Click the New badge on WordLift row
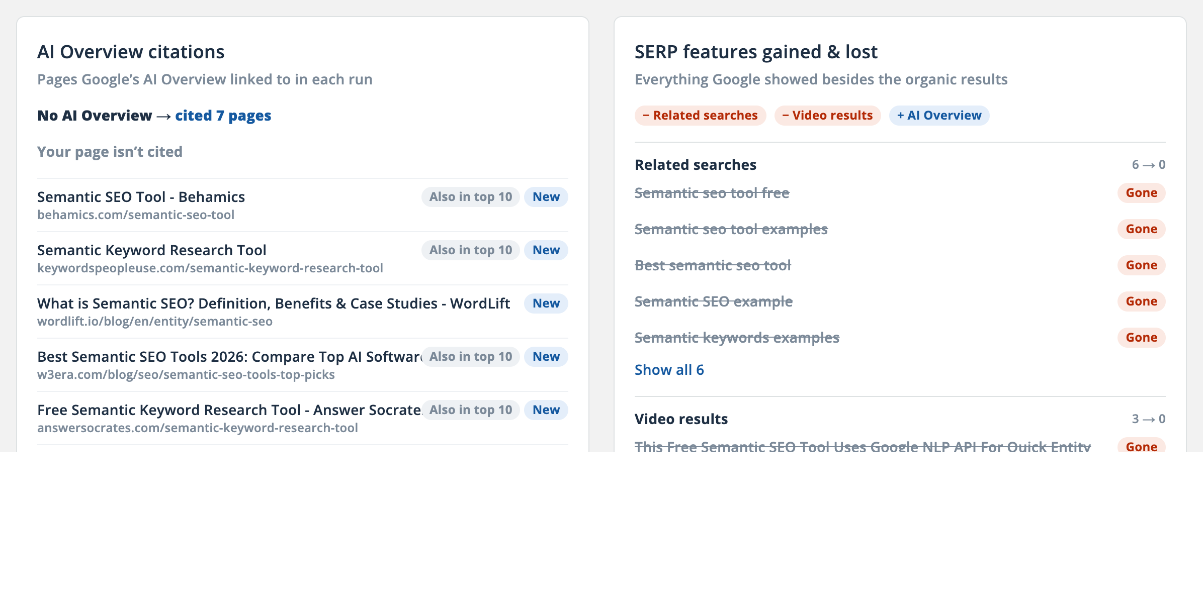Image resolution: width=1203 pixels, height=611 pixels. click(546, 303)
